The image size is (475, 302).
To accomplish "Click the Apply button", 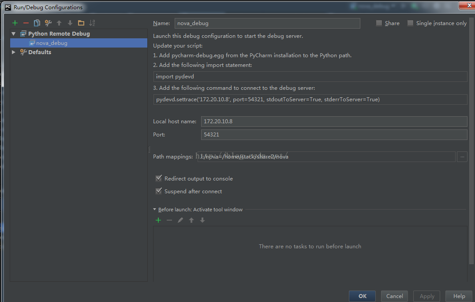I will [x=427, y=296].
